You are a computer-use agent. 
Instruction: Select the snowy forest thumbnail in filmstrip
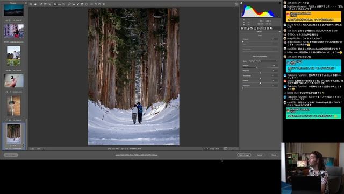click(13, 134)
